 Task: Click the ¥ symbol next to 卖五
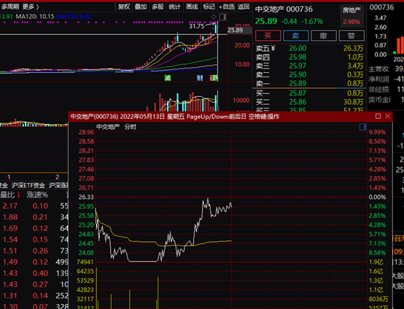point(273,48)
